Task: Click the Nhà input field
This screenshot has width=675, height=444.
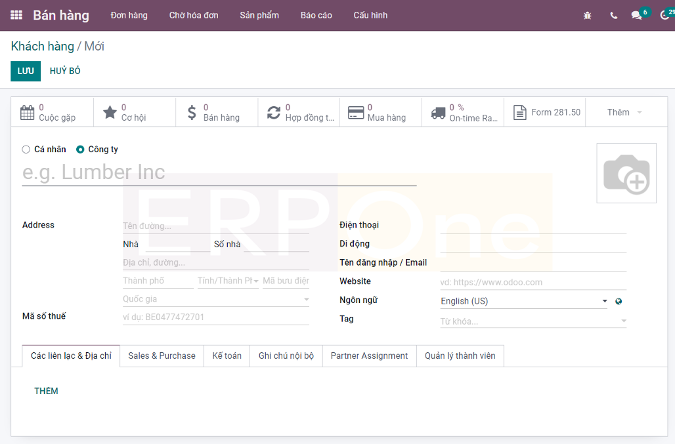Action: pyautogui.click(x=177, y=245)
